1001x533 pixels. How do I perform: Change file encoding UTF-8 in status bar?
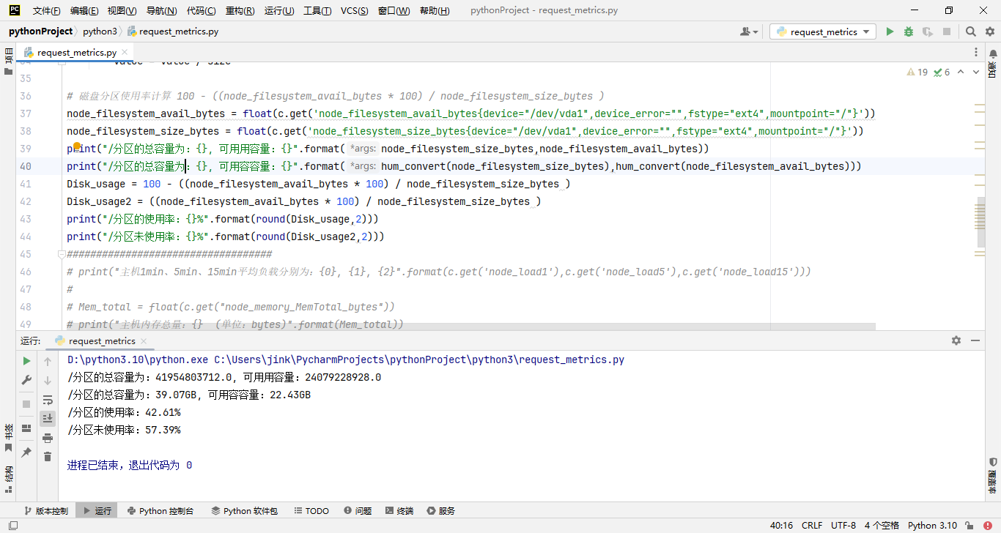click(x=843, y=526)
